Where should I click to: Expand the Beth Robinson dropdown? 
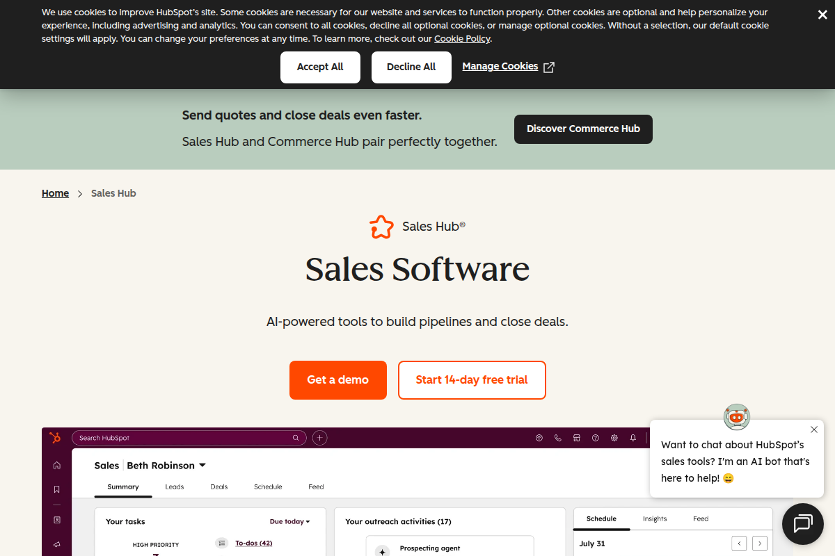202,466
